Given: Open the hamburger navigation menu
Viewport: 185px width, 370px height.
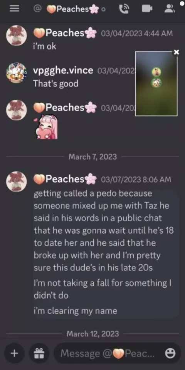Looking at the screenshot, I should point(14,9).
